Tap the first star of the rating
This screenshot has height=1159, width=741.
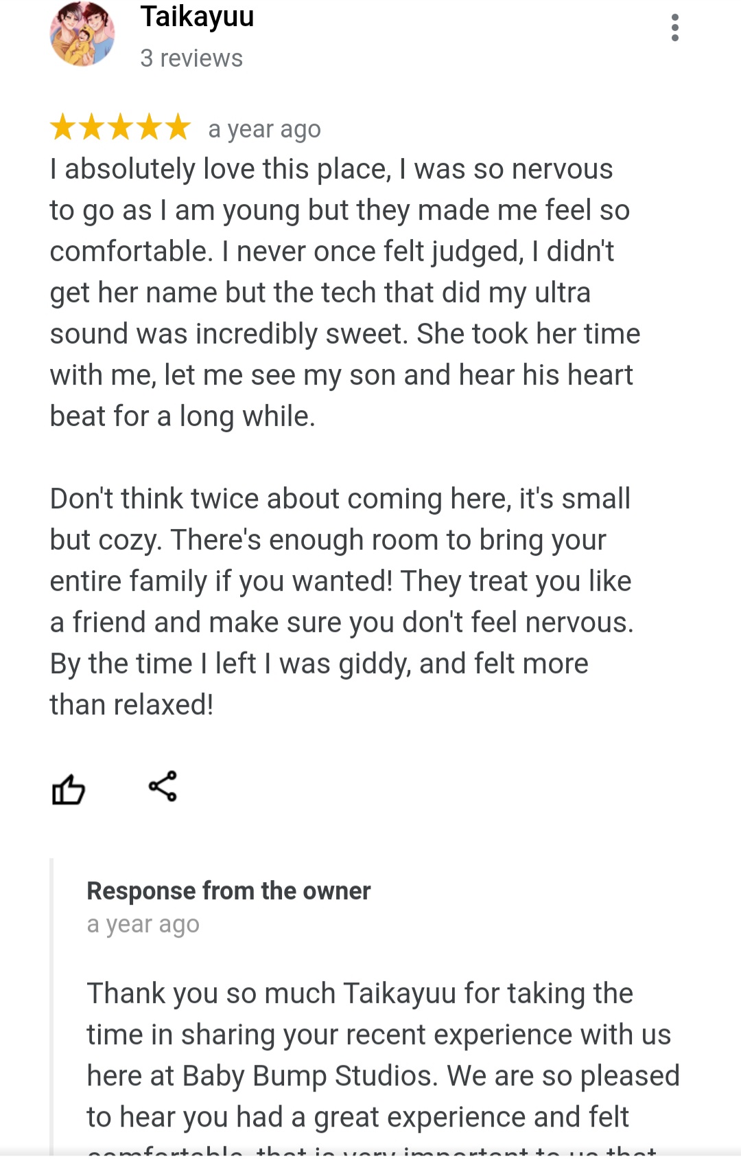(x=63, y=127)
